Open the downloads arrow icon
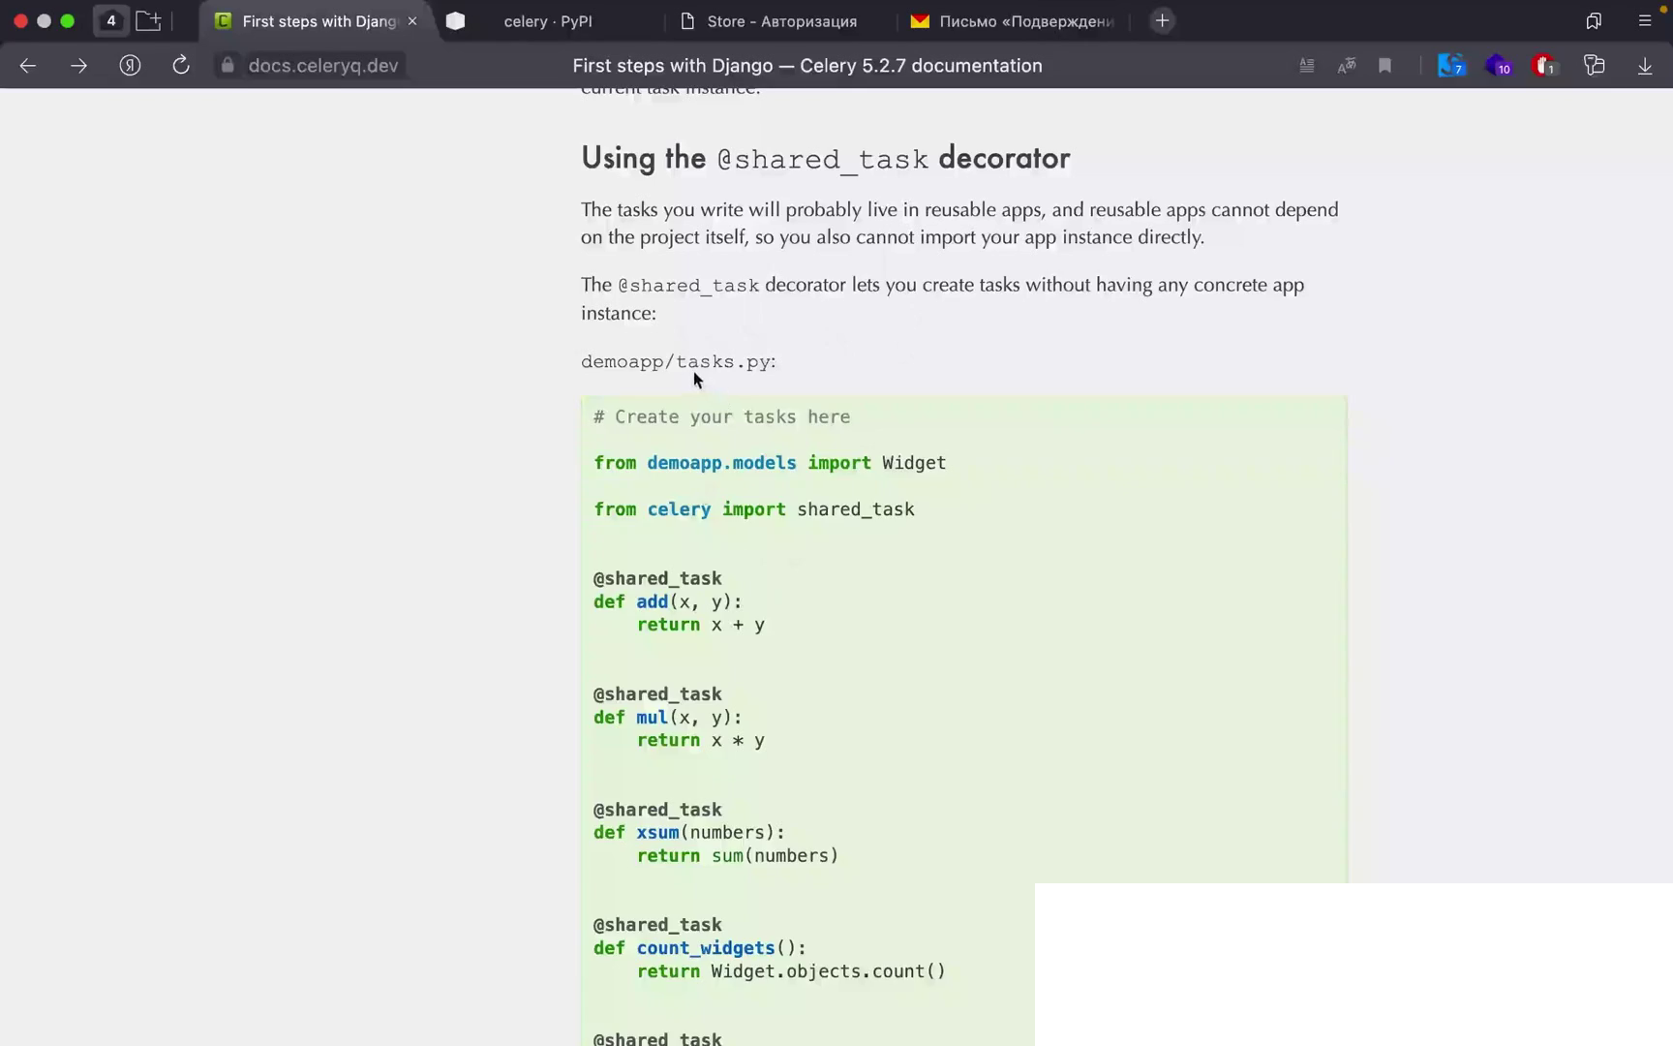This screenshot has height=1046, width=1673. 1644,66
